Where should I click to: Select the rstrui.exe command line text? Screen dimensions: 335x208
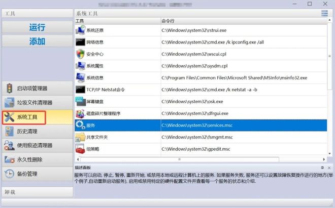pyautogui.click(x=194, y=30)
